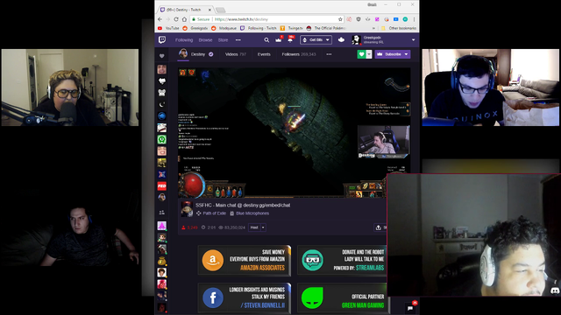This screenshot has width=561, height=315.
Task: Switch to the Events tab
Action: click(264, 54)
